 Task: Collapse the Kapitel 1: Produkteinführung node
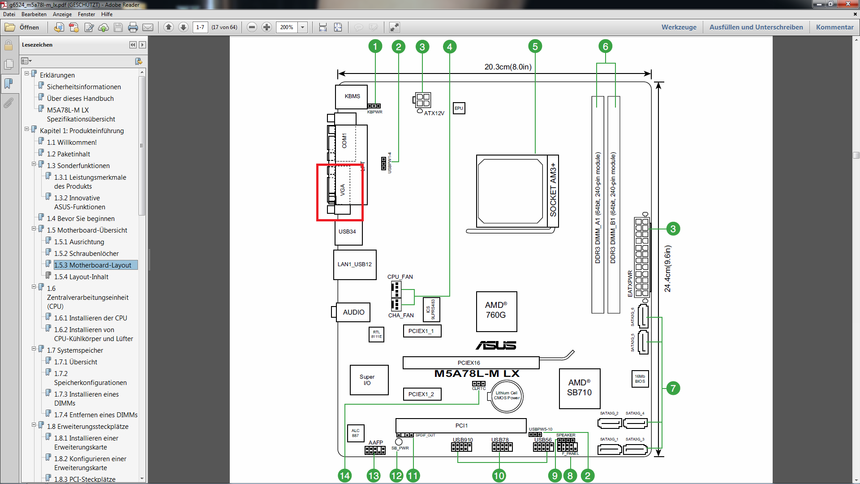point(27,129)
